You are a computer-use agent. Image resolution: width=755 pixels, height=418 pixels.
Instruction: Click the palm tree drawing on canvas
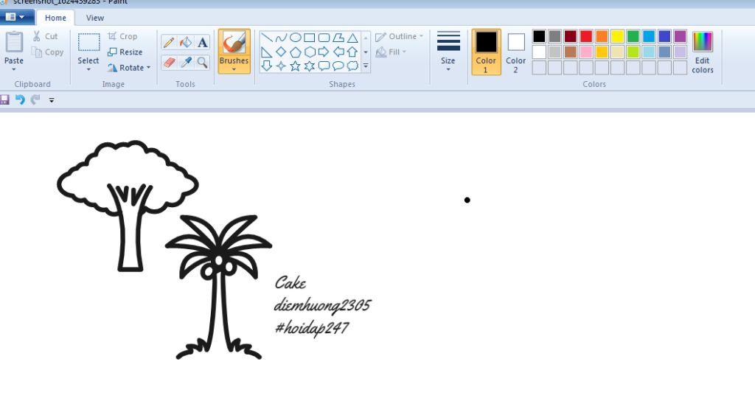[218, 287]
